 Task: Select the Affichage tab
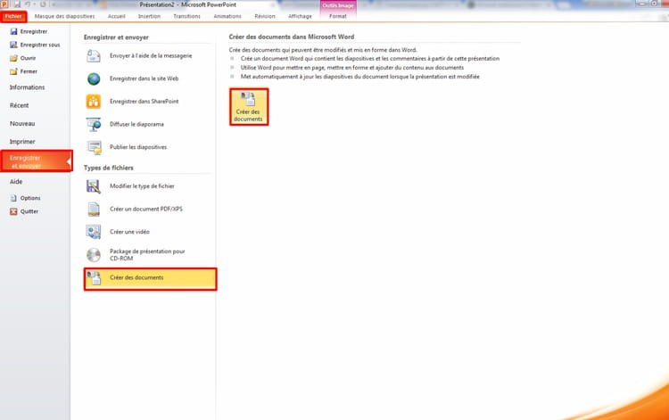tap(300, 16)
